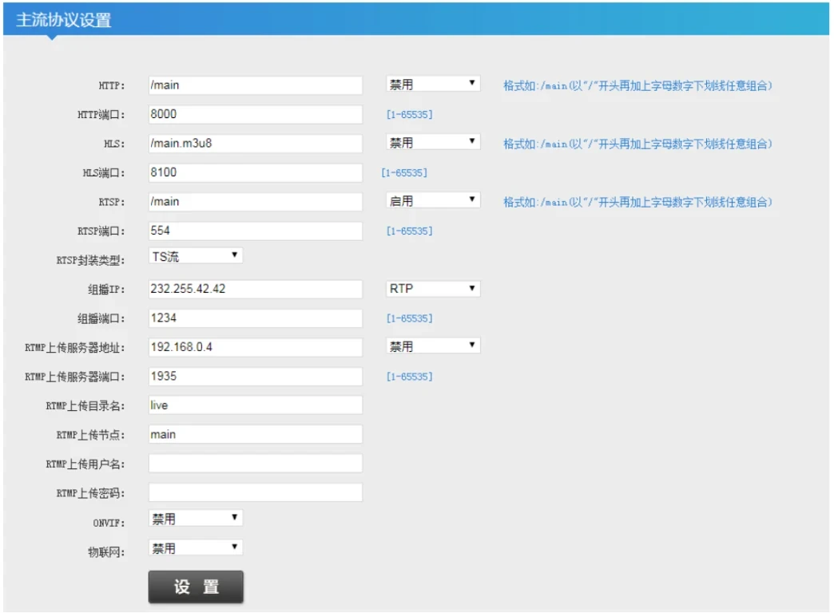This screenshot has width=834, height=616.
Task: Click the 主流协议设置 header title
Action: (63, 20)
